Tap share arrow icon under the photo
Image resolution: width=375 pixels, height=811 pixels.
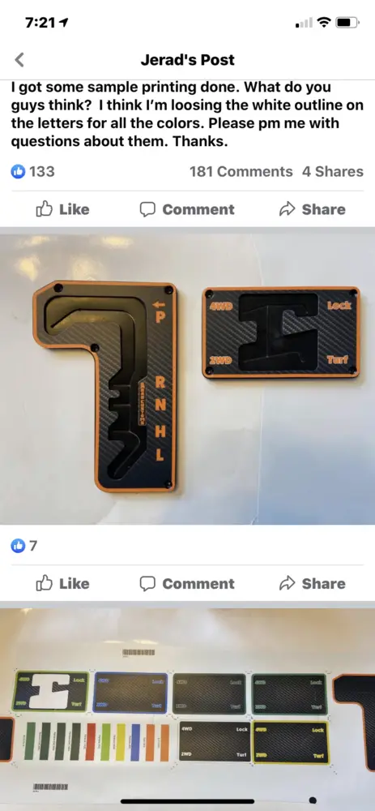pyautogui.click(x=286, y=583)
